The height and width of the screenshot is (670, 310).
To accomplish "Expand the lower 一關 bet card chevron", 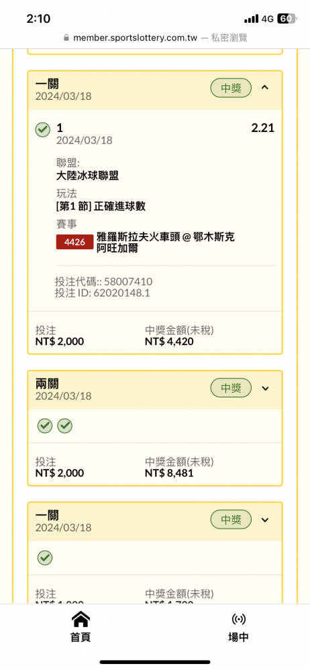I will click(265, 520).
